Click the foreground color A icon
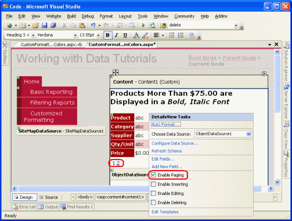Screen dimensions: 292x221 pos(136,35)
